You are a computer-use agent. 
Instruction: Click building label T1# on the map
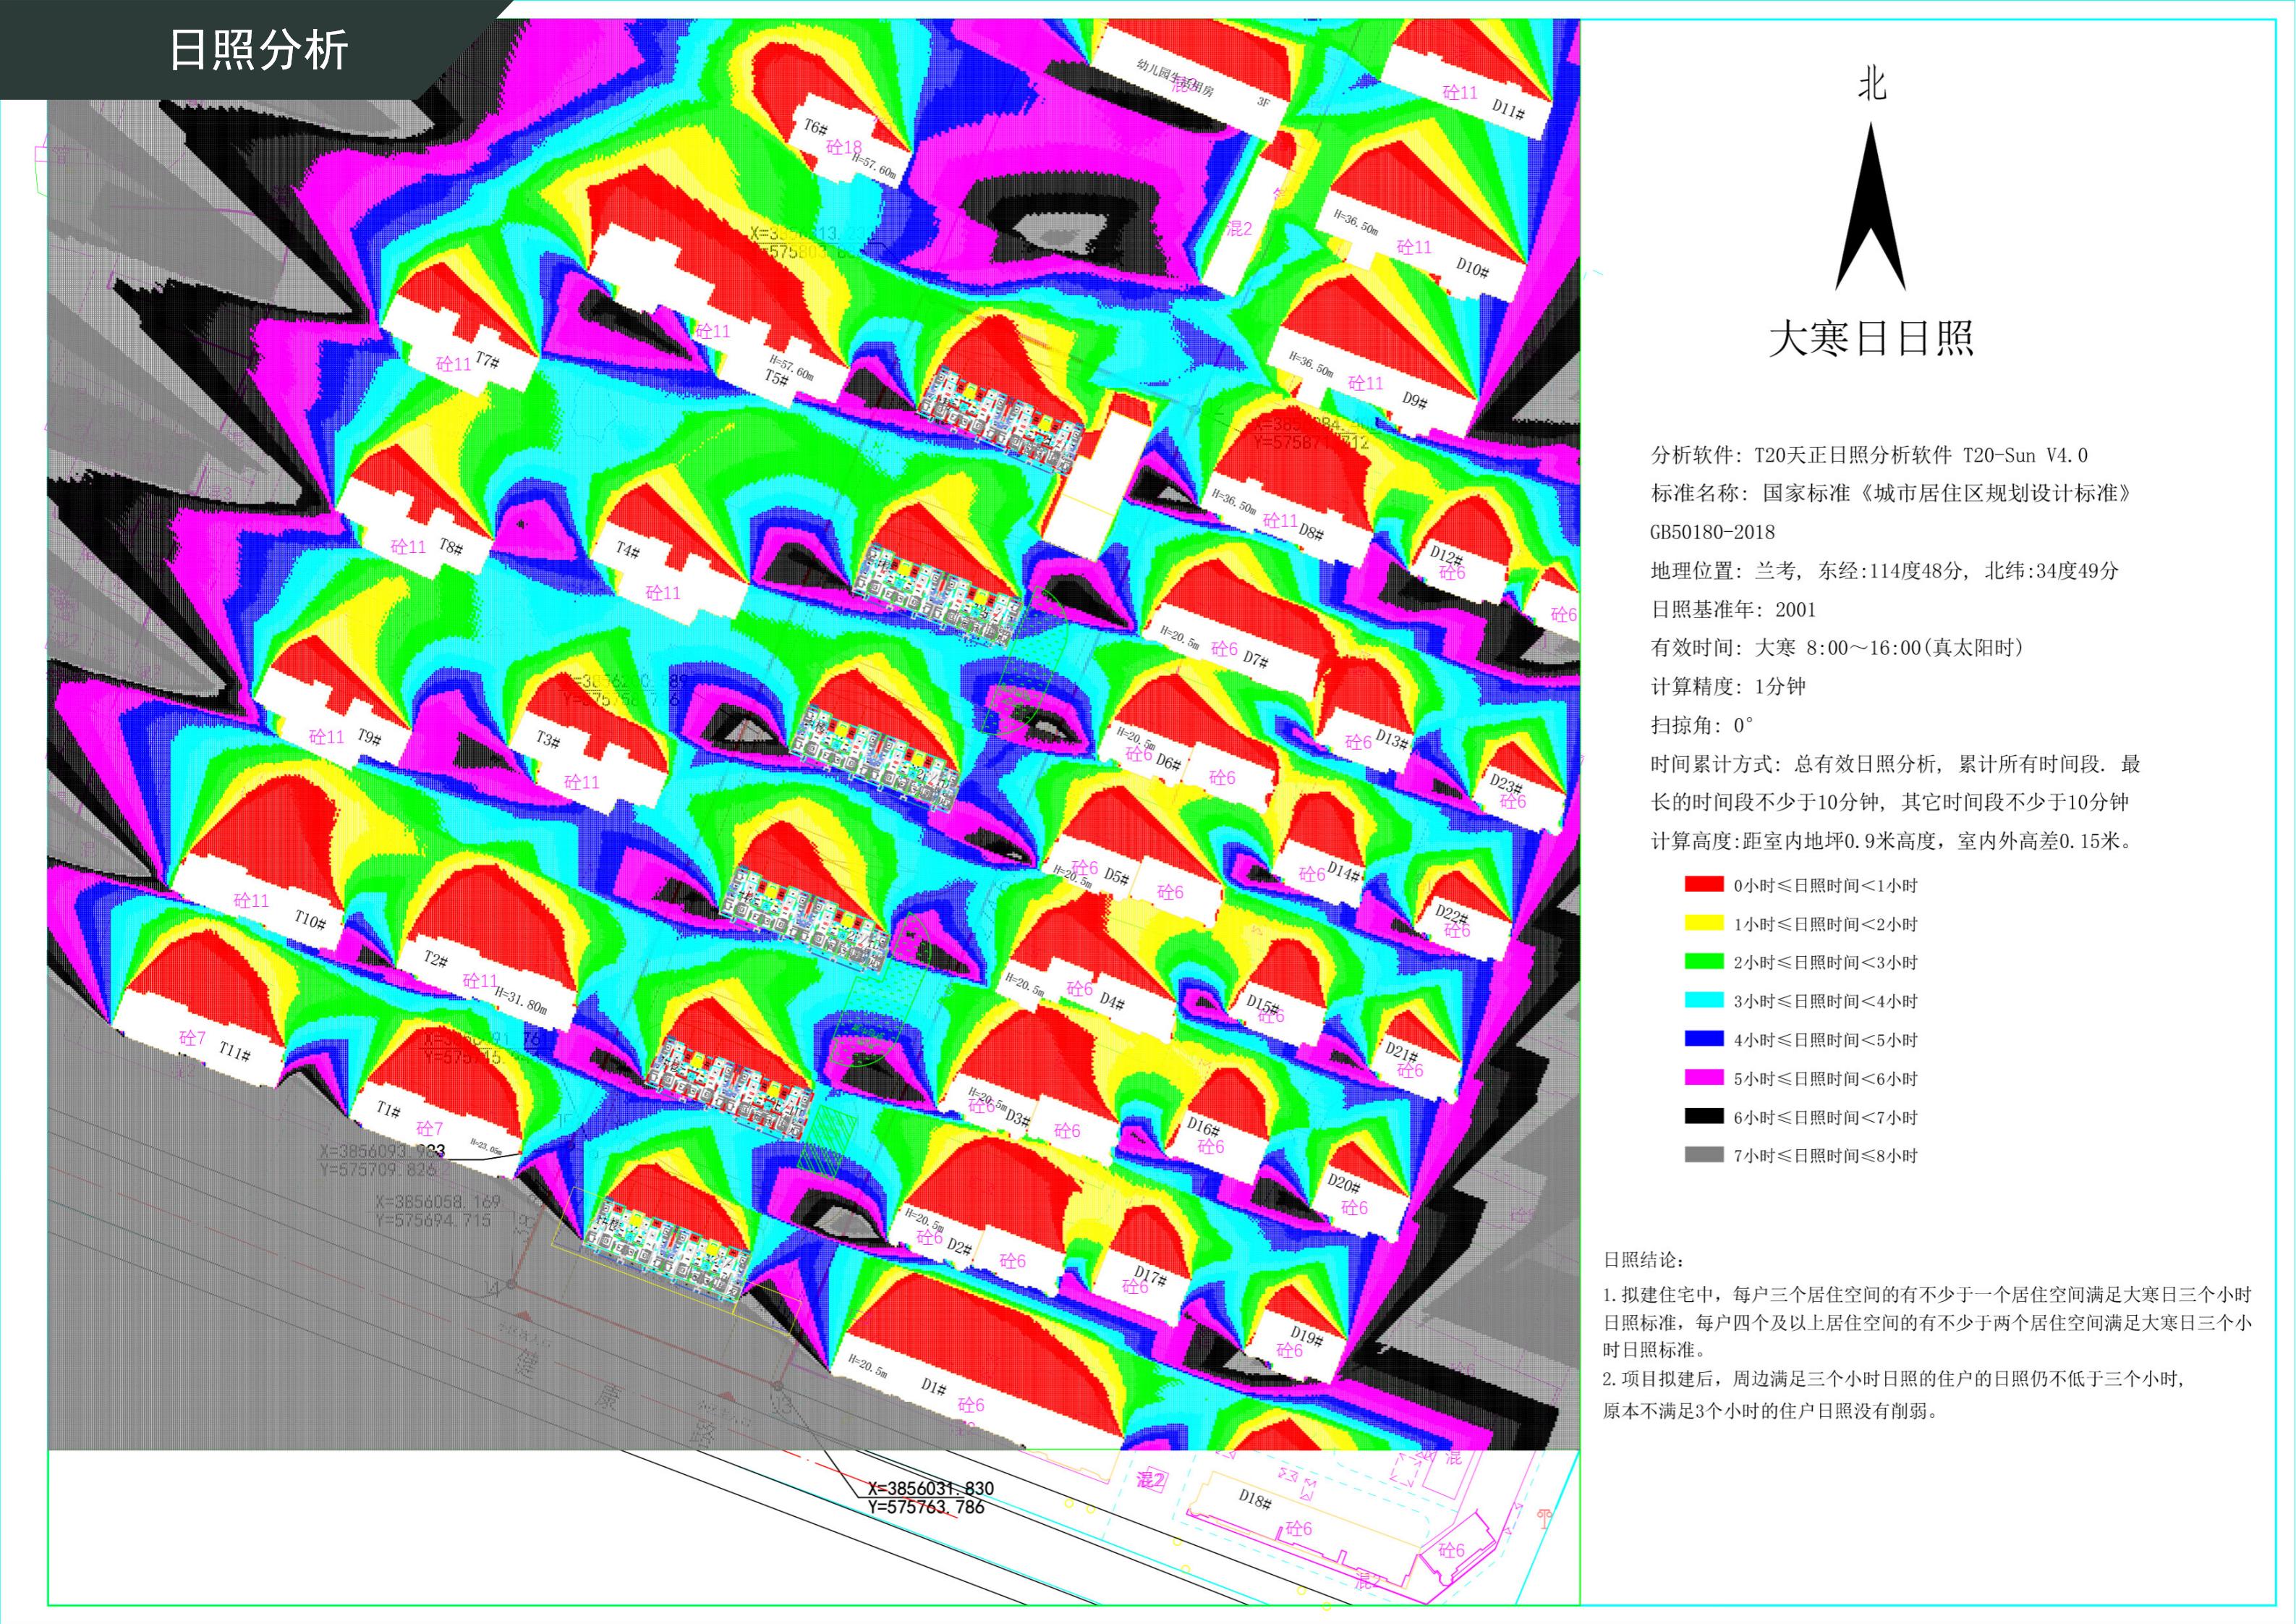[x=388, y=1109]
